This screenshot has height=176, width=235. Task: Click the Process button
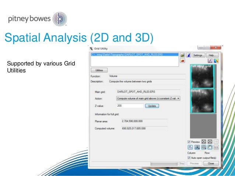pos(194,163)
